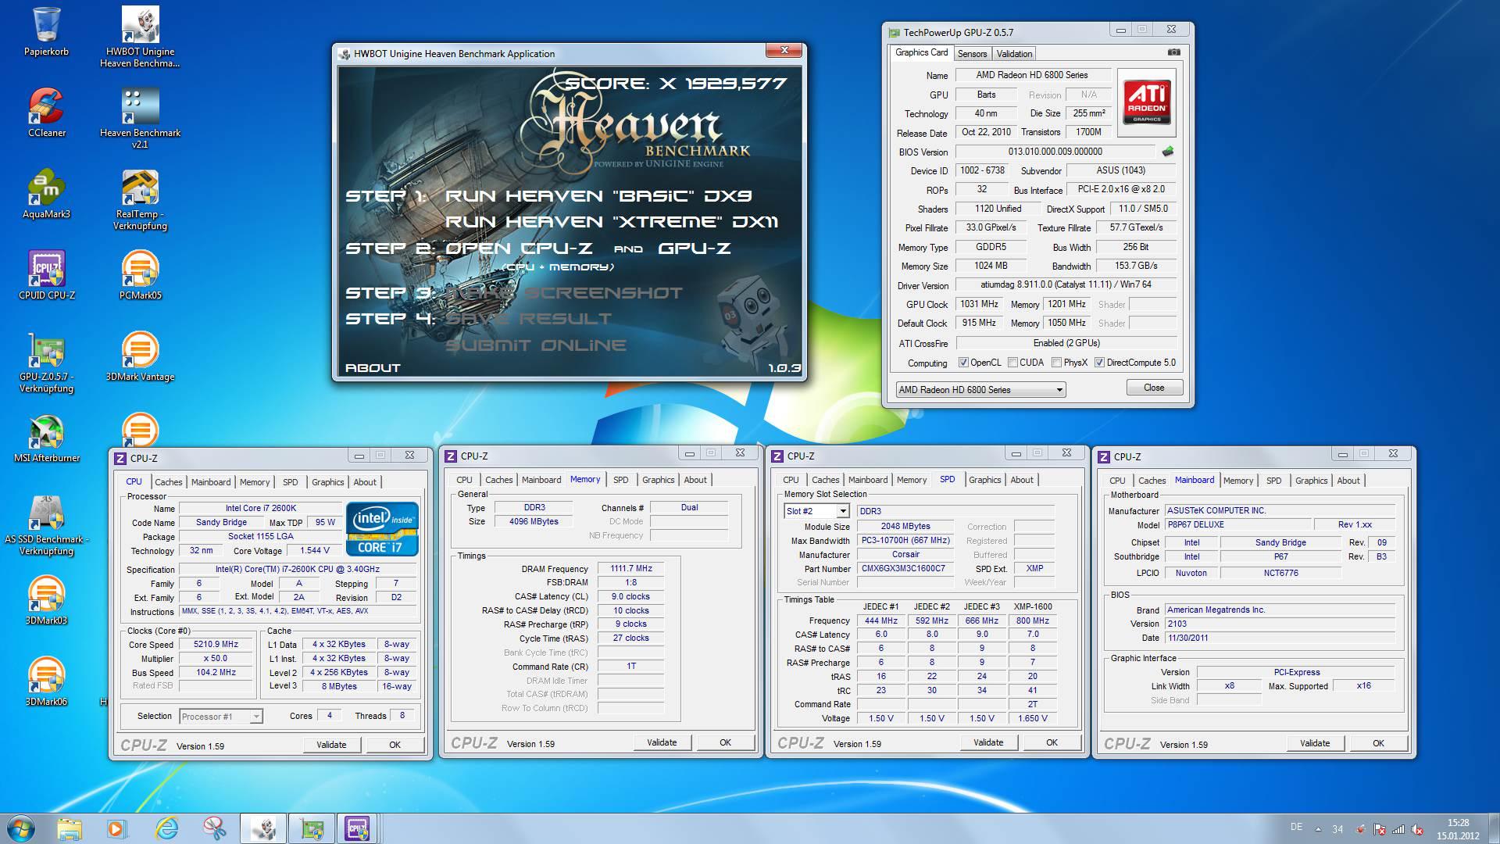The width and height of the screenshot is (1500, 844).
Task: Launch MSI Afterburner desktop shortcut
Action: point(47,438)
